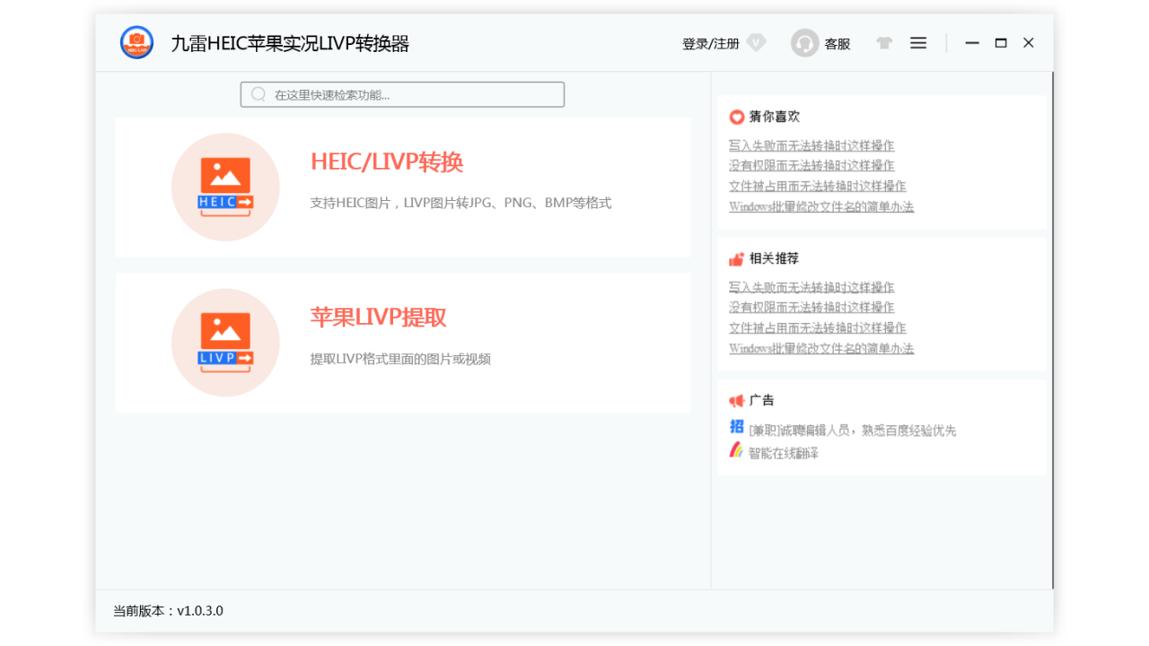Image resolution: width=1149 pixels, height=646 pixels.
Task: Open the 写入失败而无法转换时这样操作 link
Action: point(811,144)
